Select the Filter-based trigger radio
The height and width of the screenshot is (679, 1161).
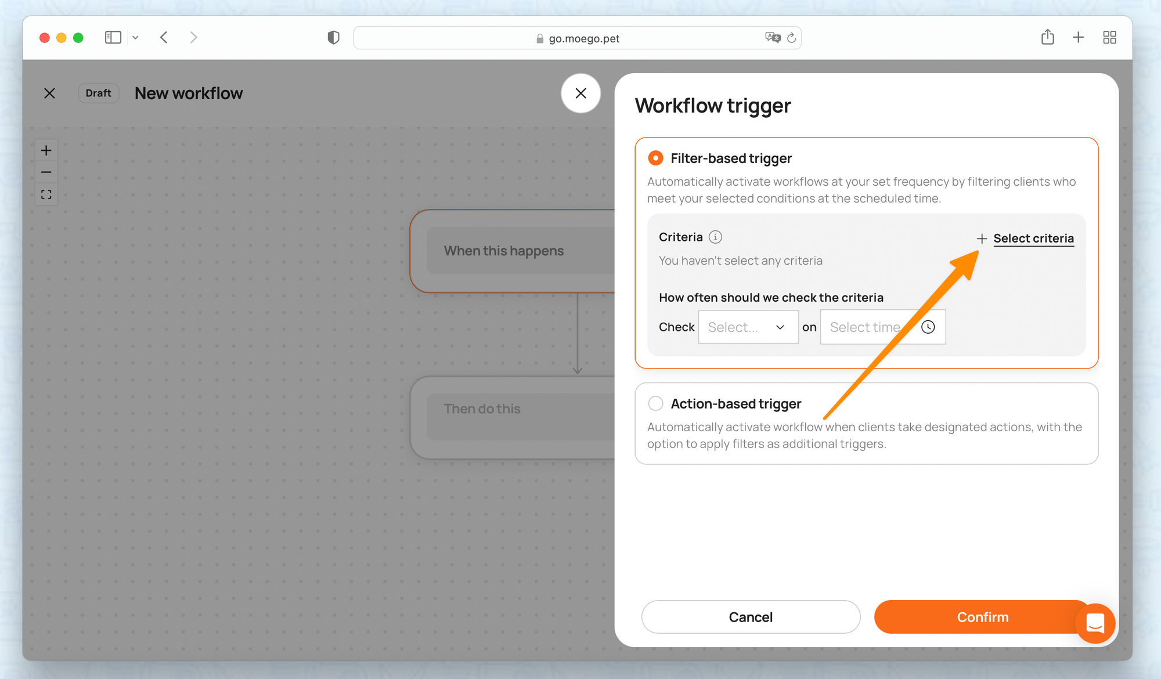[x=655, y=158]
